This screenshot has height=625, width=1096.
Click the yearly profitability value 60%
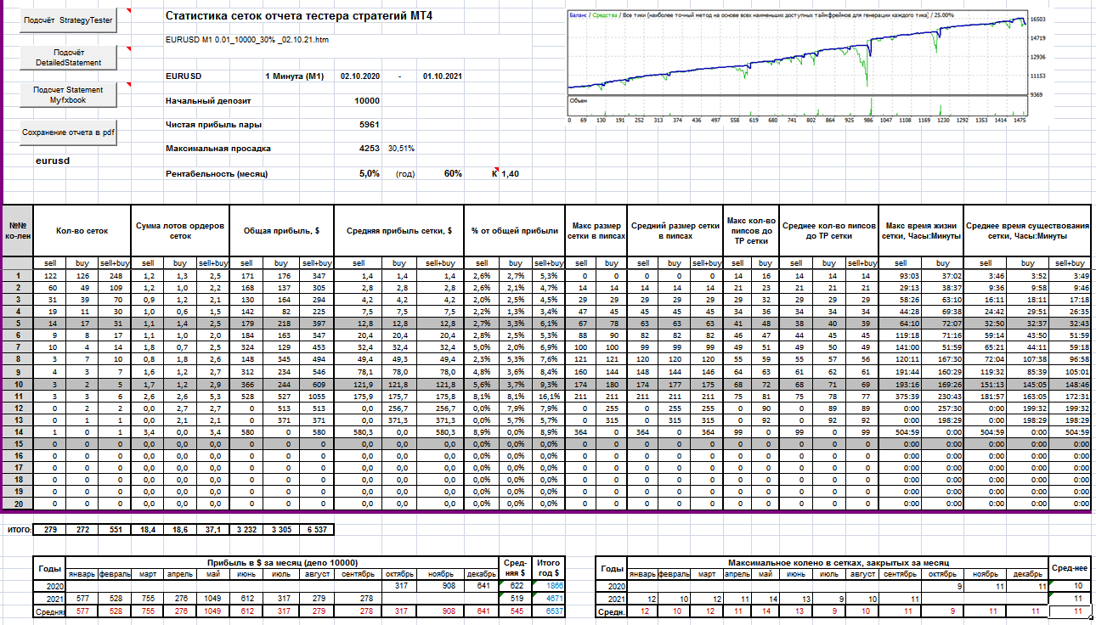(453, 173)
